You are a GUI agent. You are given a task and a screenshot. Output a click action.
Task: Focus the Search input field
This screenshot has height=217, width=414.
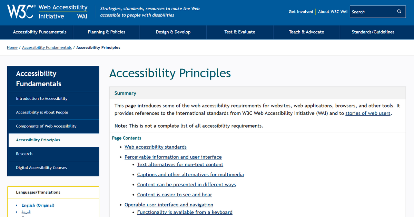[x=373, y=12]
